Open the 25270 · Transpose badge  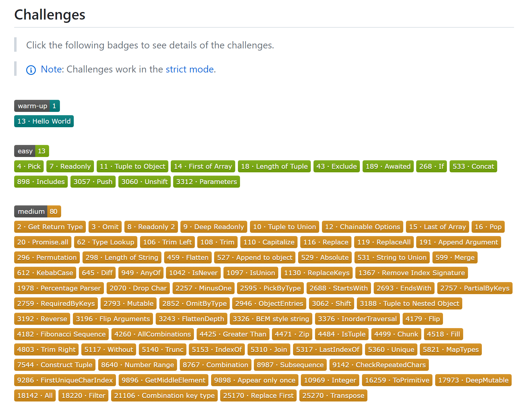click(x=333, y=395)
